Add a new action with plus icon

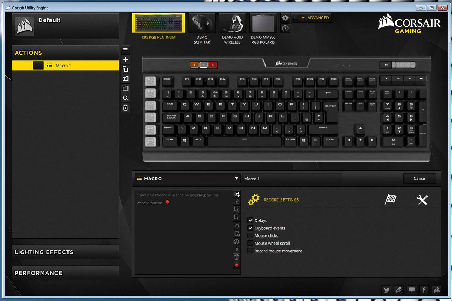pos(125,60)
